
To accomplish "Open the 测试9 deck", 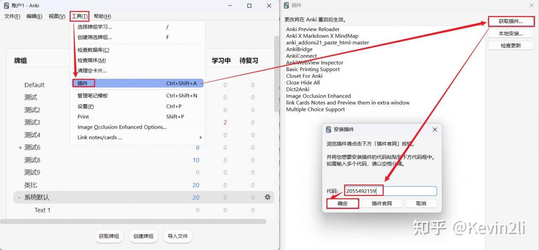I will 32,172.
